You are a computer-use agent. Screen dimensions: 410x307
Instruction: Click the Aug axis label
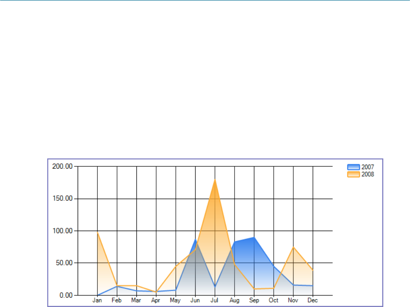tap(235, 300)
